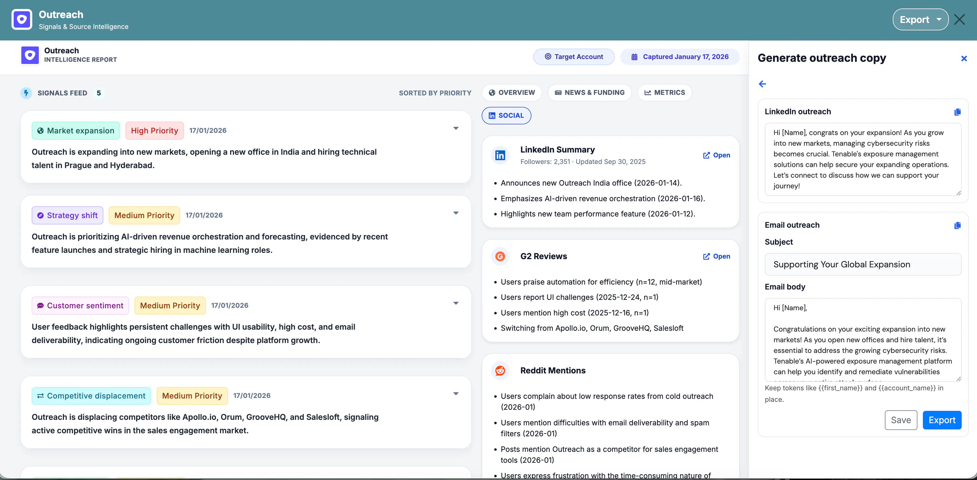The width and height of the screenshot is (977, 480).
Task: Click Medium Priority badge on Competitive displacement card
Action: pyautogui.click(x=192, y=396)
